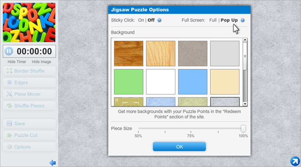Click the background list scroll up arrow
Screen dimensions: 301x167
245,40
